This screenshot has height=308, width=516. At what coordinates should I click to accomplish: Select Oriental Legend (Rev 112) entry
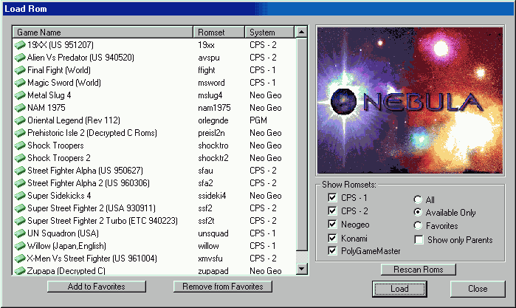click(x=74, y=120)
